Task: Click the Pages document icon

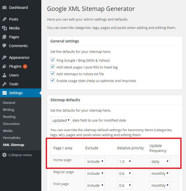Action: click(4, 37)
